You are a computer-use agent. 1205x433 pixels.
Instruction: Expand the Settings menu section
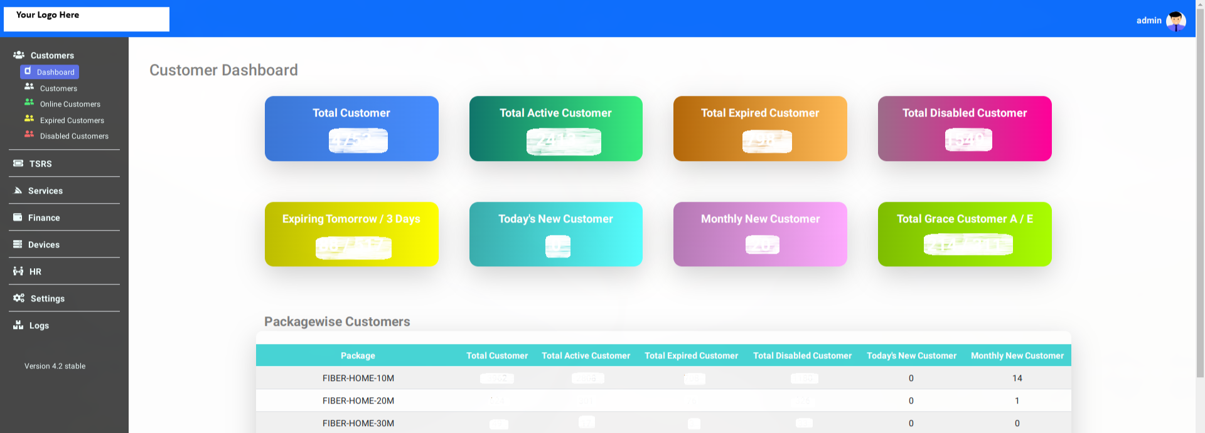48,298
